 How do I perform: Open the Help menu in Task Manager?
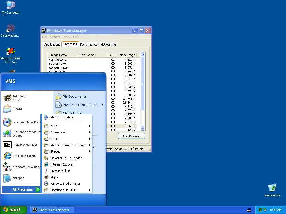point(76,37)
